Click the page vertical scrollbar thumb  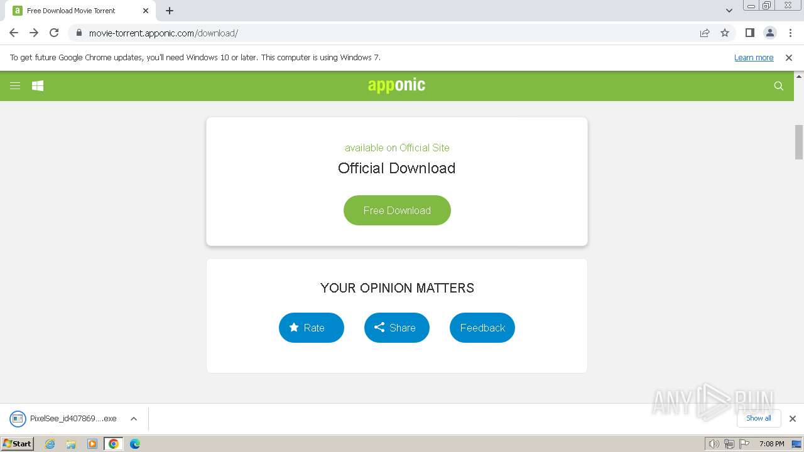click(799, 143)
